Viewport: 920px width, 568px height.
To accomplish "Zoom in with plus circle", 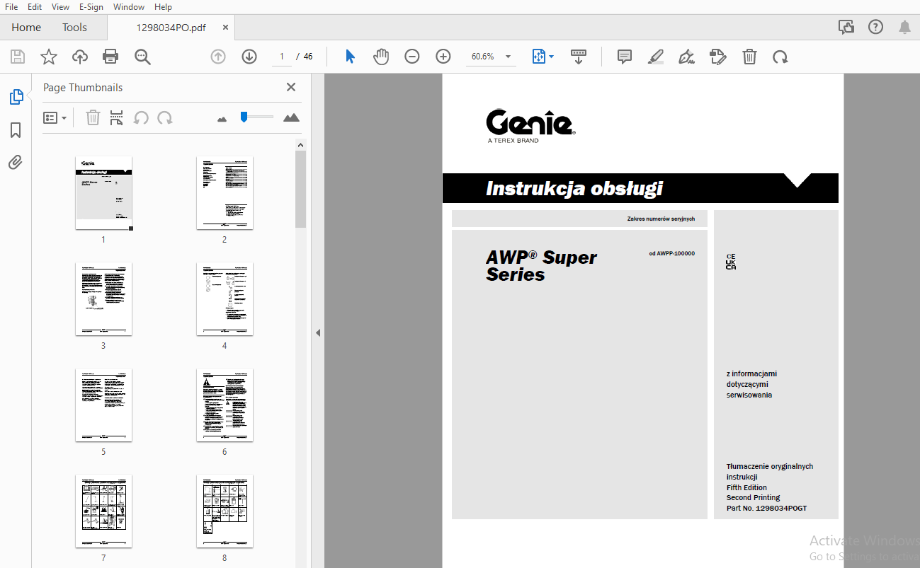I will pos(443,57).
